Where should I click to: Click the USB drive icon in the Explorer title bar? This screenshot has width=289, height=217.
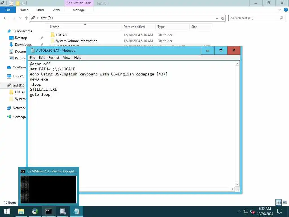(x=2, y=3)
